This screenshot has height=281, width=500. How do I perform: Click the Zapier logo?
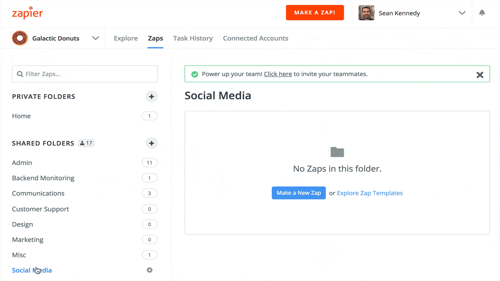coord(27,12)
